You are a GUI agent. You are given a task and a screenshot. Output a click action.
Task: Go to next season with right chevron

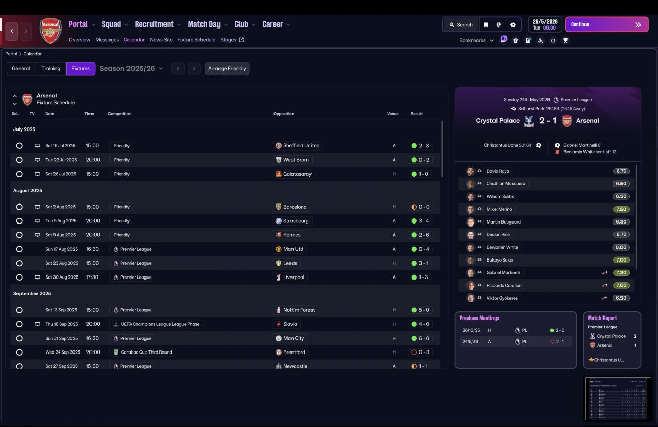pos(194,69)
